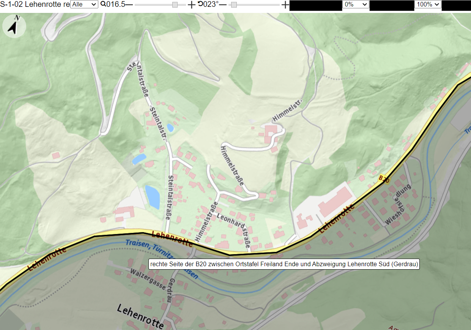471x330 pixels.
Task: Click the north arrow compass icon
Action: 14,26
